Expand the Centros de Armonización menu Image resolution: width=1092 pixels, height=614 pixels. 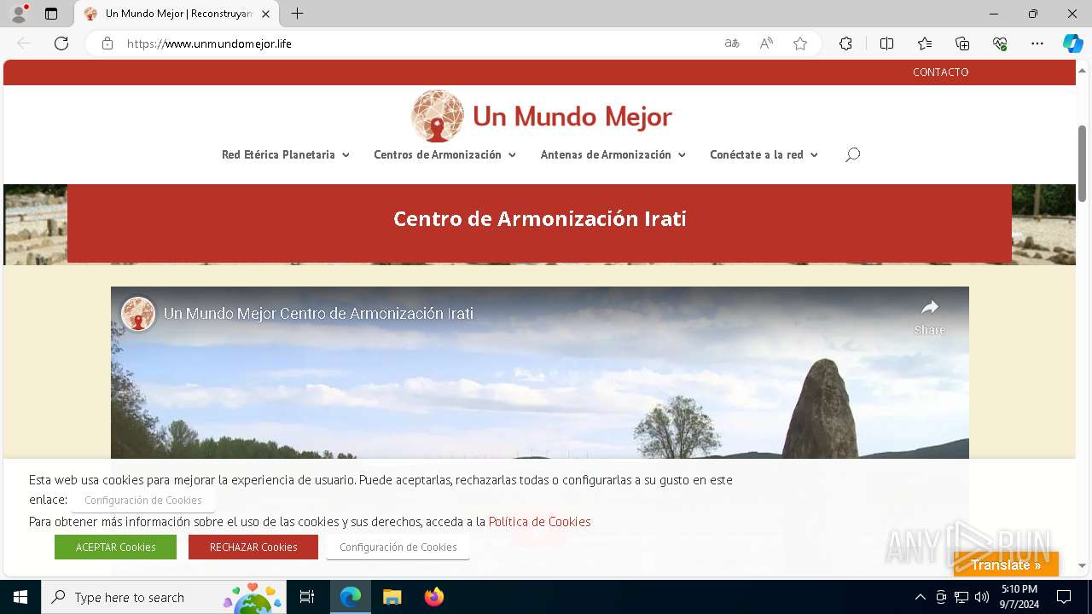point(444,154)
